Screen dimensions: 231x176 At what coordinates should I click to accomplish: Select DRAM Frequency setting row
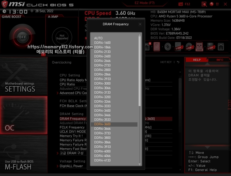coord(116,119)
